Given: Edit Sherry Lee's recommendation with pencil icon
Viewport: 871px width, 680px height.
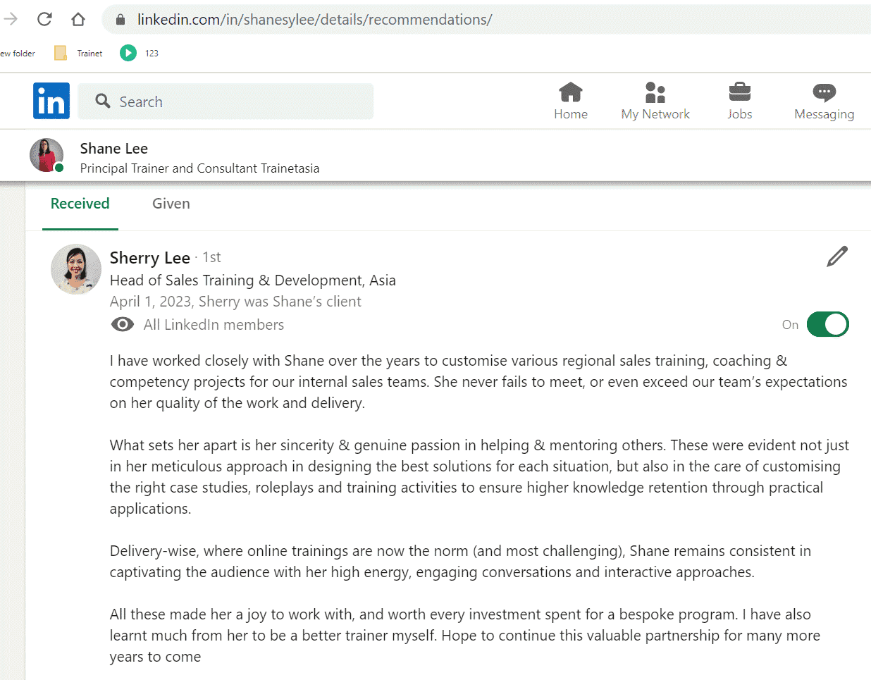Looking at the screenshot, I should click(836, 257).
